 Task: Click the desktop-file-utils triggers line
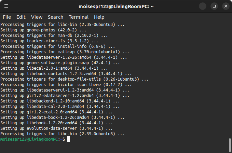74,79
